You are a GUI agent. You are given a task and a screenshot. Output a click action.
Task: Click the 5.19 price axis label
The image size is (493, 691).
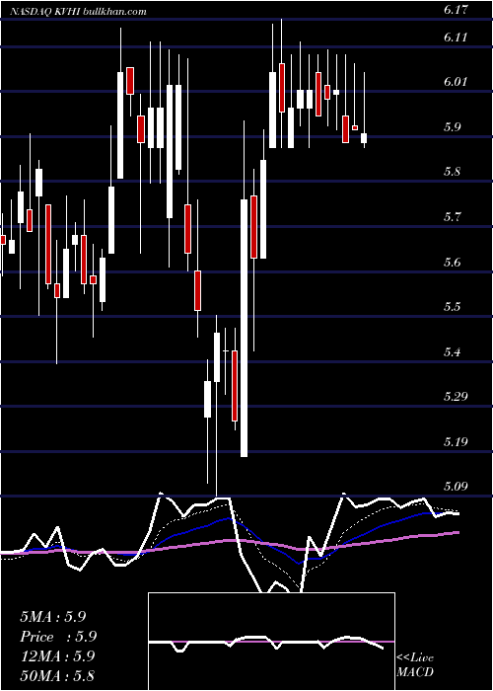click(x=456, y=442)
